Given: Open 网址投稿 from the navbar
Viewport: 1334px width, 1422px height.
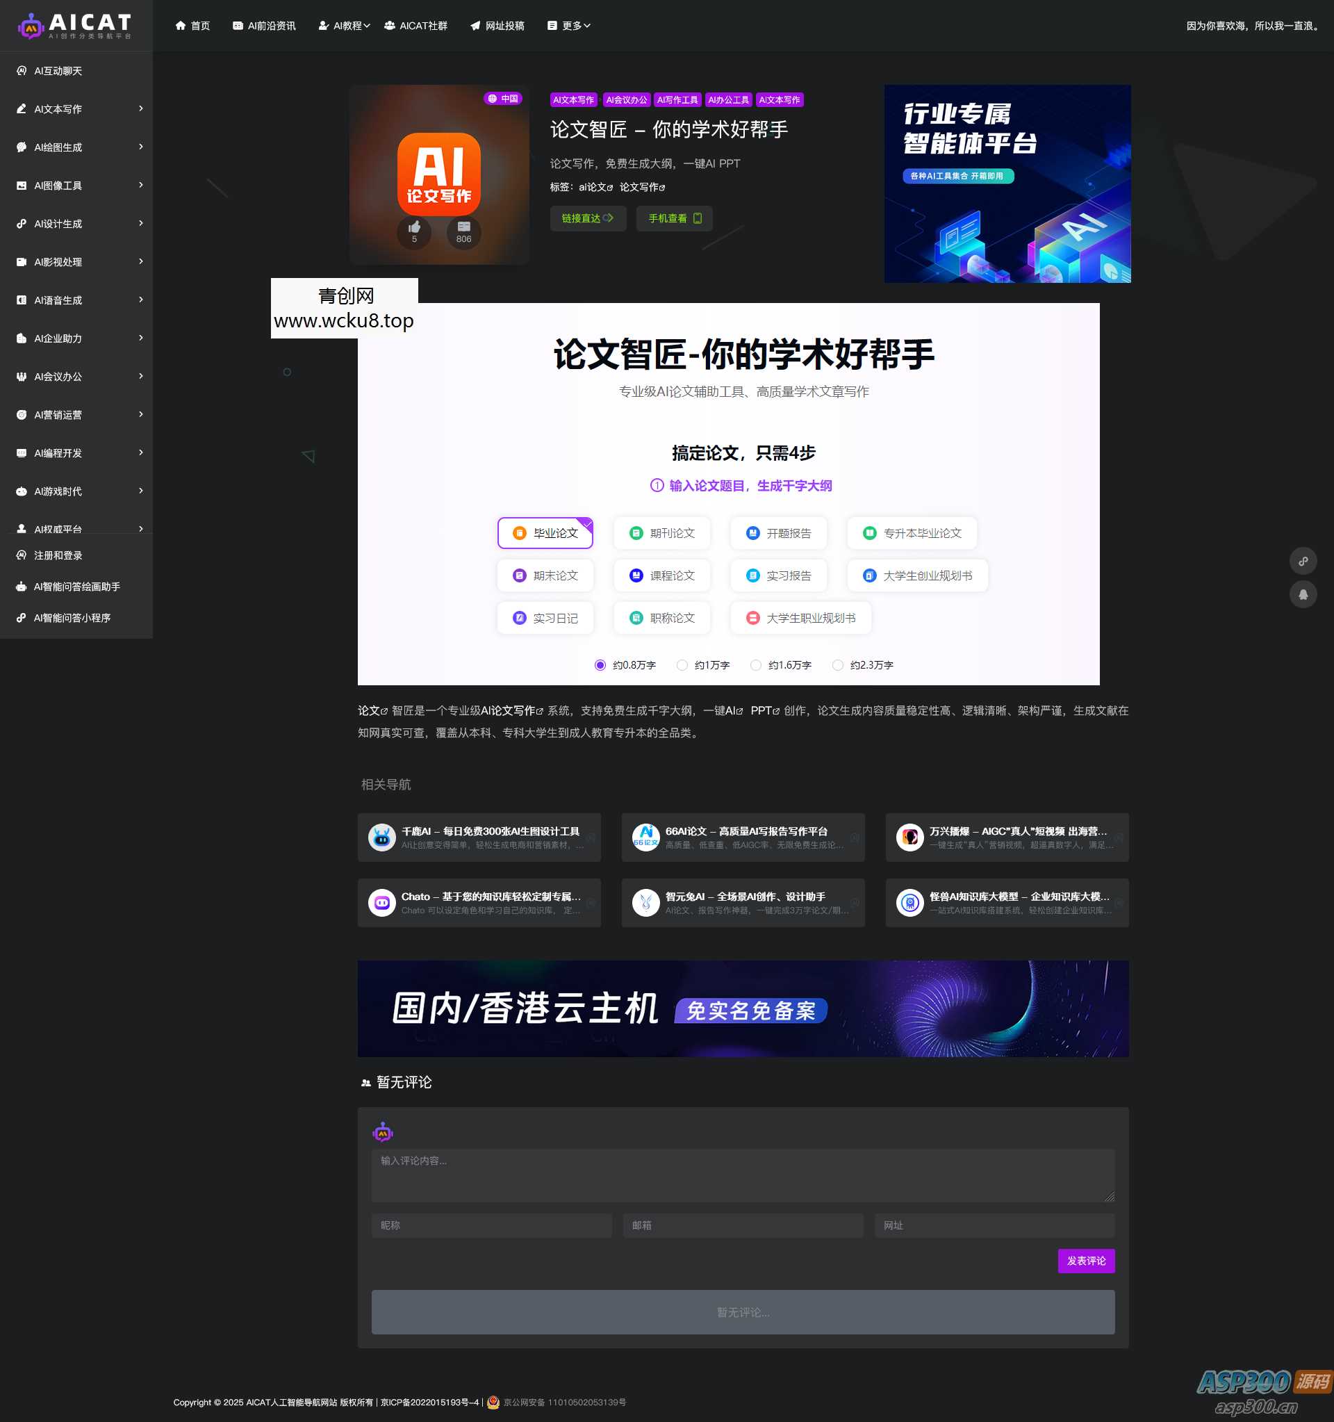Looking at the screenshot, I should click(497, 25).
